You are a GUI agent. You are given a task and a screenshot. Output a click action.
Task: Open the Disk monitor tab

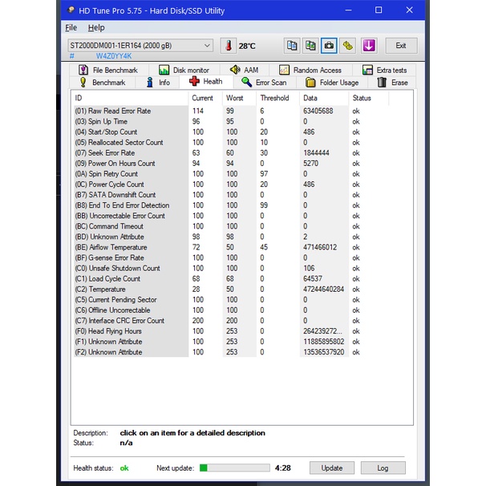click(184, 71)
